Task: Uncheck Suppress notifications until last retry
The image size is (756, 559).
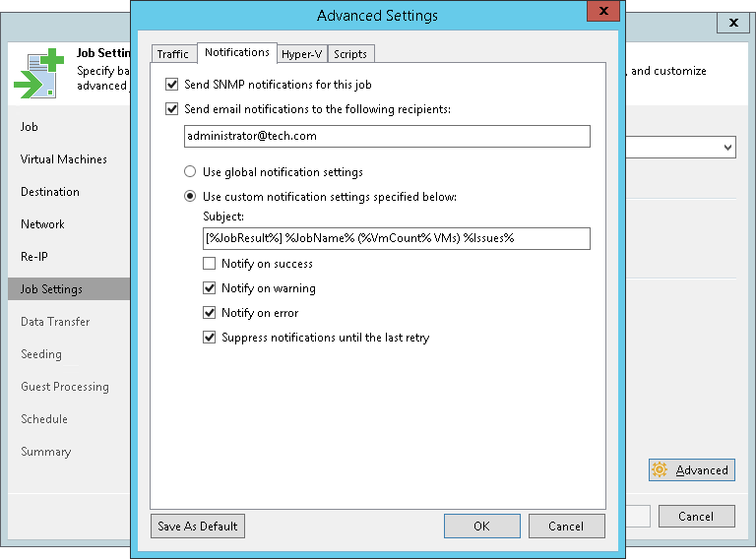Action: [210, 338]
